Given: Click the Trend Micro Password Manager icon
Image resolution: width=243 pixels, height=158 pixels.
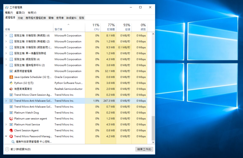Looking at the screenshot, I should coord(11,136).
